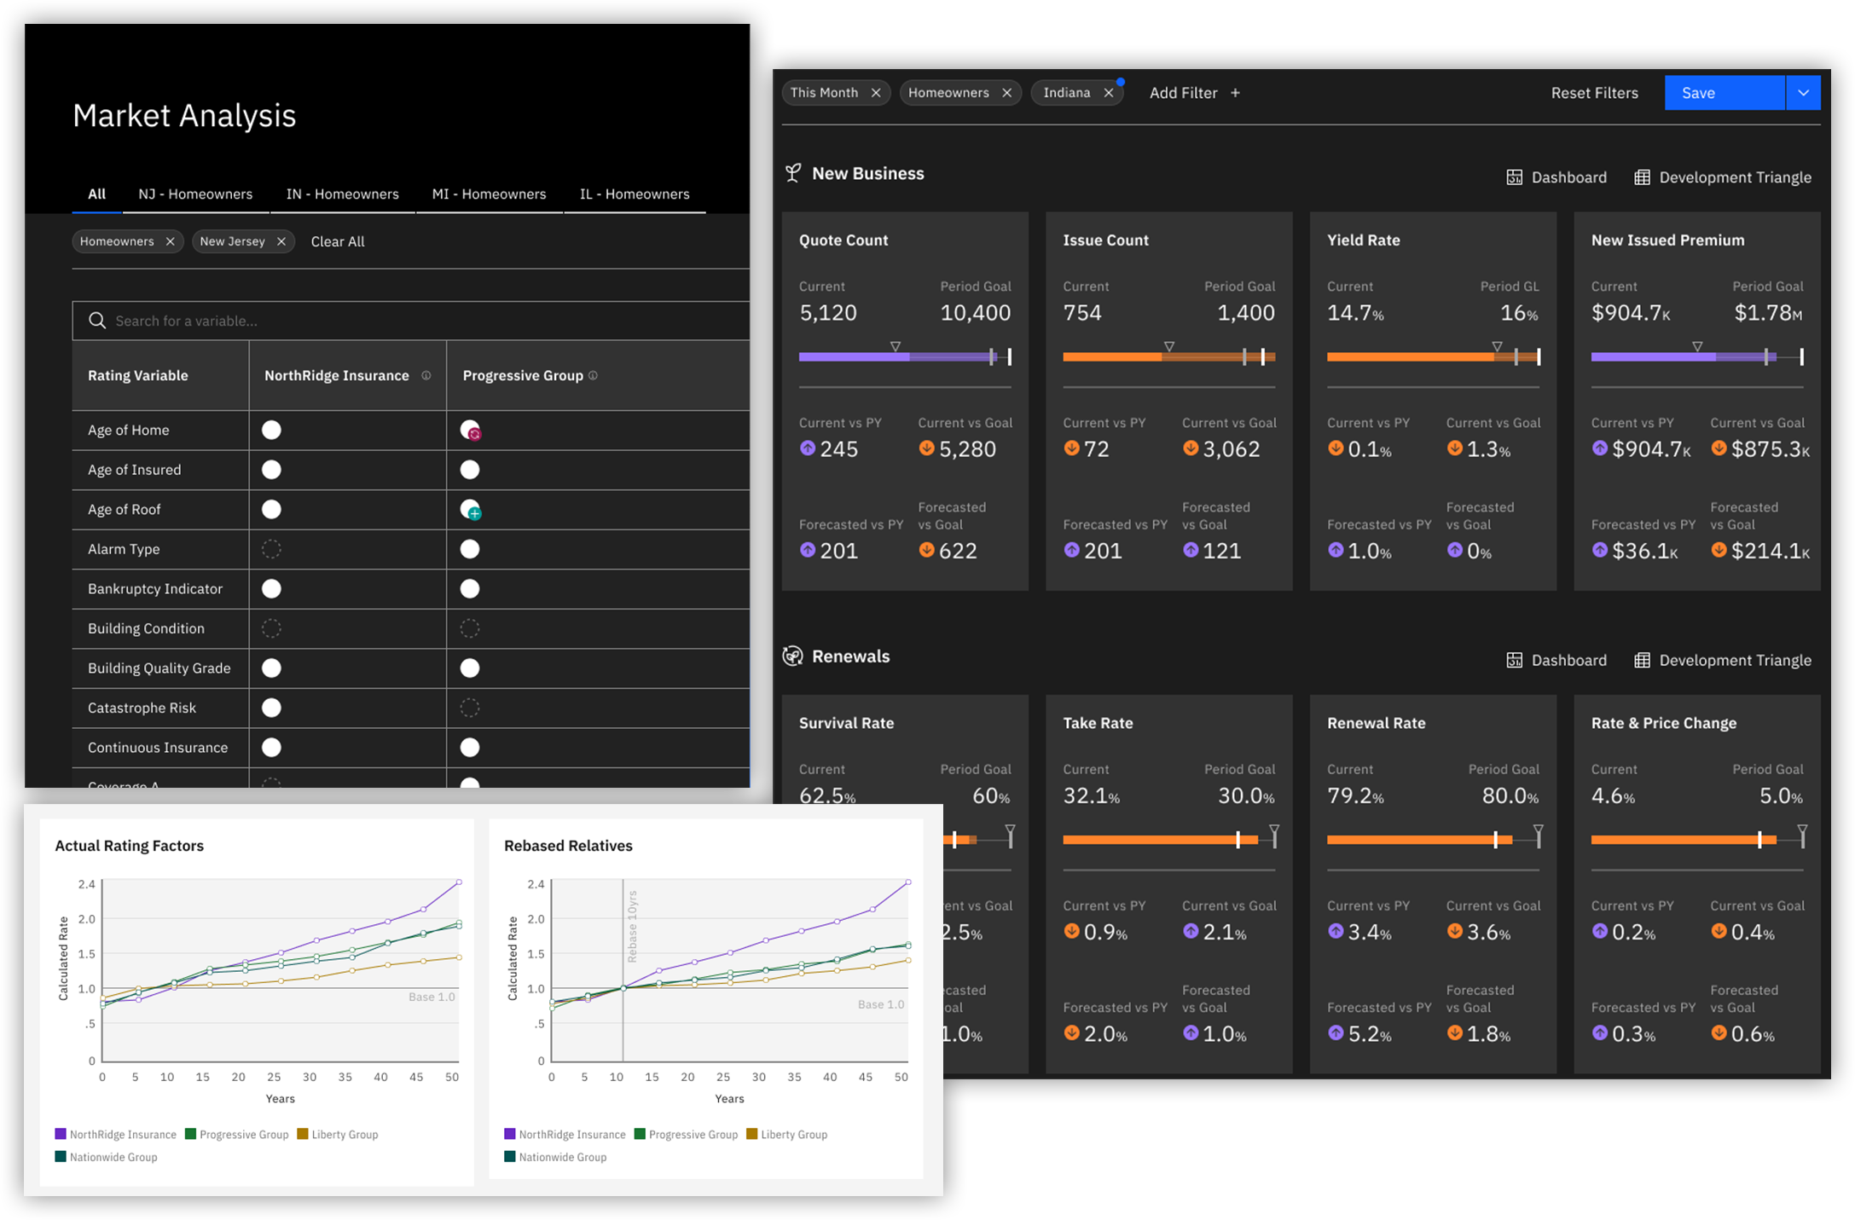Toggle NorthRidge circle for Age of Home
The image size is (1855, 1220).
(x=271, y=431)
